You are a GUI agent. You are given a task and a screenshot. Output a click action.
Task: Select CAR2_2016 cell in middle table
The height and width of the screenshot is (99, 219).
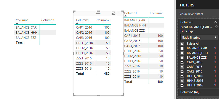point(84,33)
